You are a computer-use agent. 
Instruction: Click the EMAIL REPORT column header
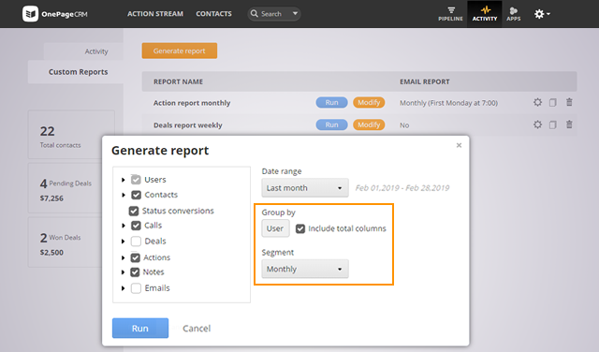424,81
